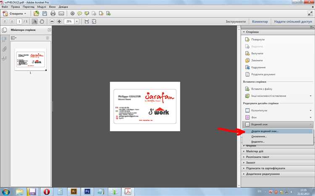This screenshot has height=196, width=315.
Task: Open the Надати спільний доступ pane
Action: click(x=293, y=21)
